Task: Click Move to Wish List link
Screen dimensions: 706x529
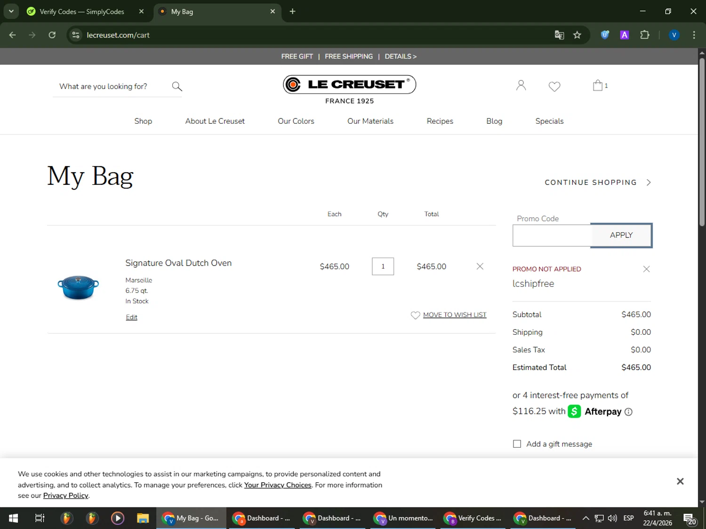Action: click(455, 315)
